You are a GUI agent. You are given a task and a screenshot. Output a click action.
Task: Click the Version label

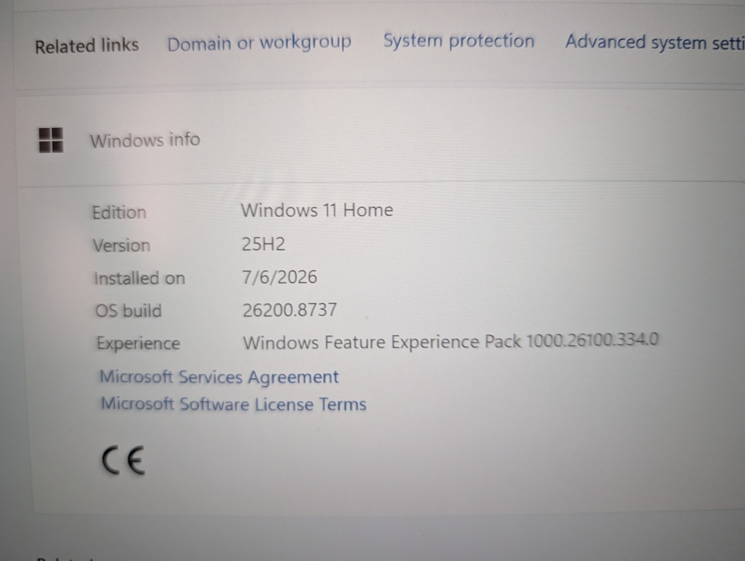click(122, 246)
